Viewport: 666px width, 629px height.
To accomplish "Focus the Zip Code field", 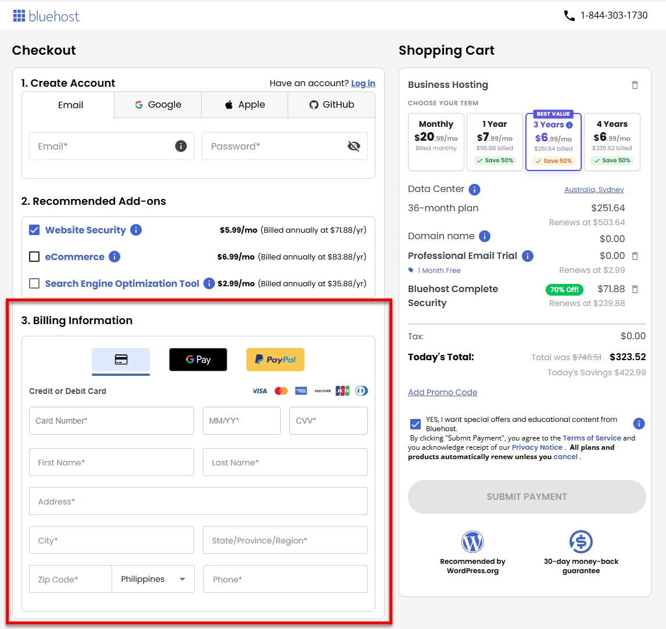I will (x=70, y=579).
